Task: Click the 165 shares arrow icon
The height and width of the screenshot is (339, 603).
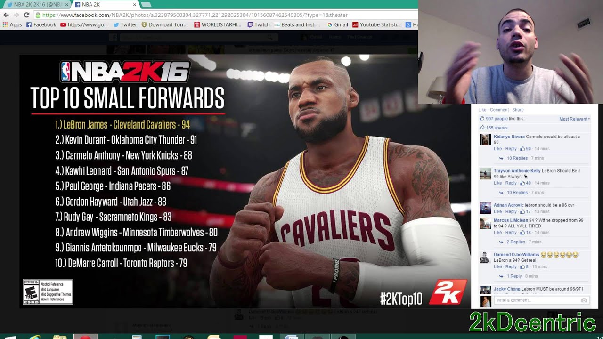Action: (482, 128)
